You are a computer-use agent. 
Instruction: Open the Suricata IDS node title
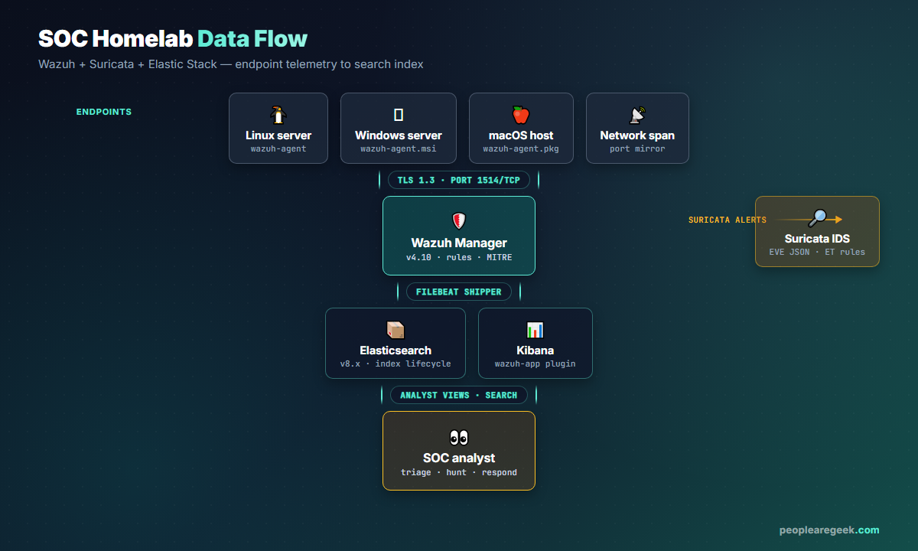pyautogui.click(x=817, y=239)
